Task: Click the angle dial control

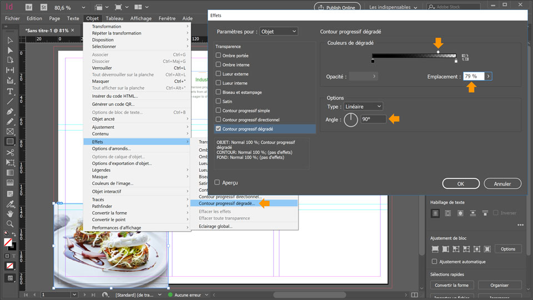Action: (351, 120)
